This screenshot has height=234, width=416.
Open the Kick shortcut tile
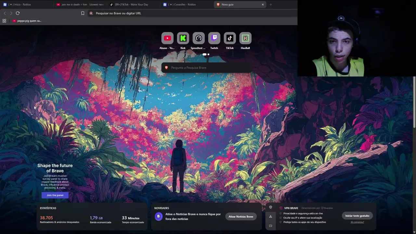click(x=183, y=38)
